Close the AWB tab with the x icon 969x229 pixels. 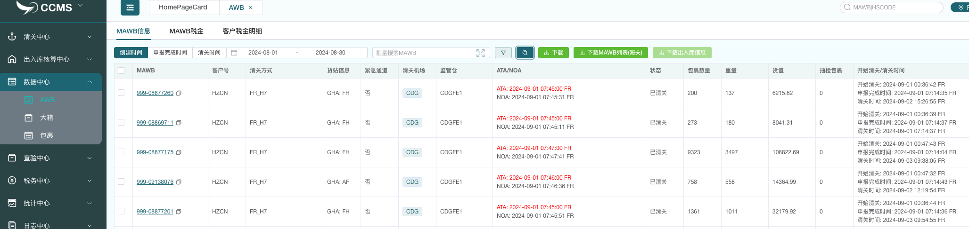[251, 8]
